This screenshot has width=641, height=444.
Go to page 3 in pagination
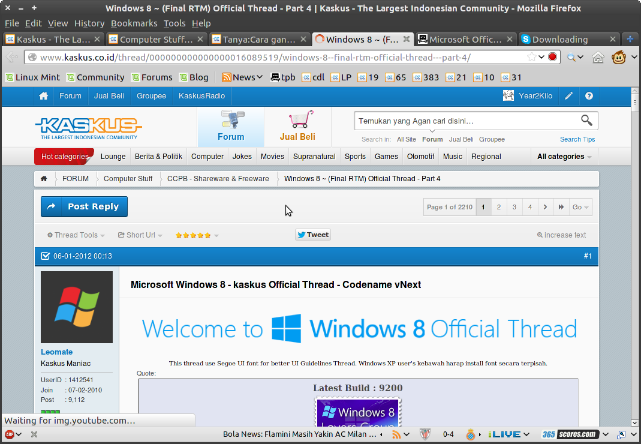click(x=514, y=207)
